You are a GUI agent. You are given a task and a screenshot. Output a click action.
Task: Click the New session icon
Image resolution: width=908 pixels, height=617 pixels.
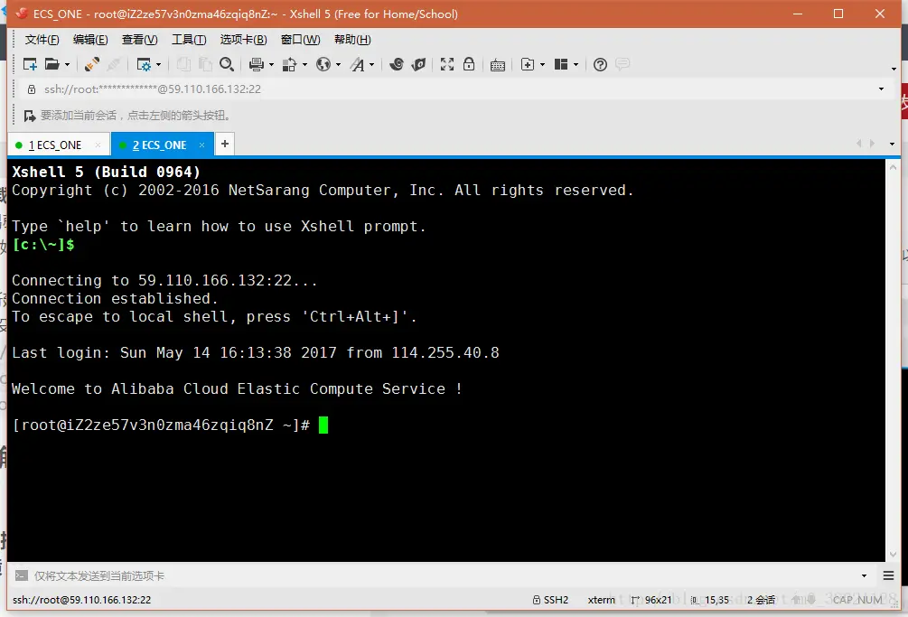point(30,64)
